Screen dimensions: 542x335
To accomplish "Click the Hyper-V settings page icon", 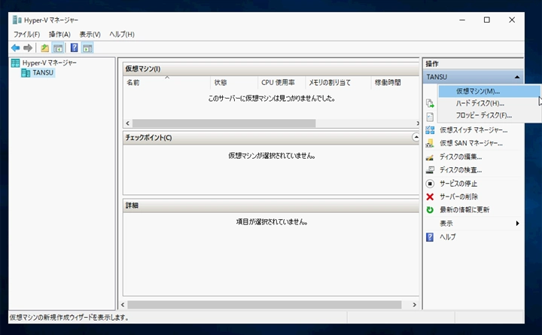I will pyautogui.click(x=430, y=117).
